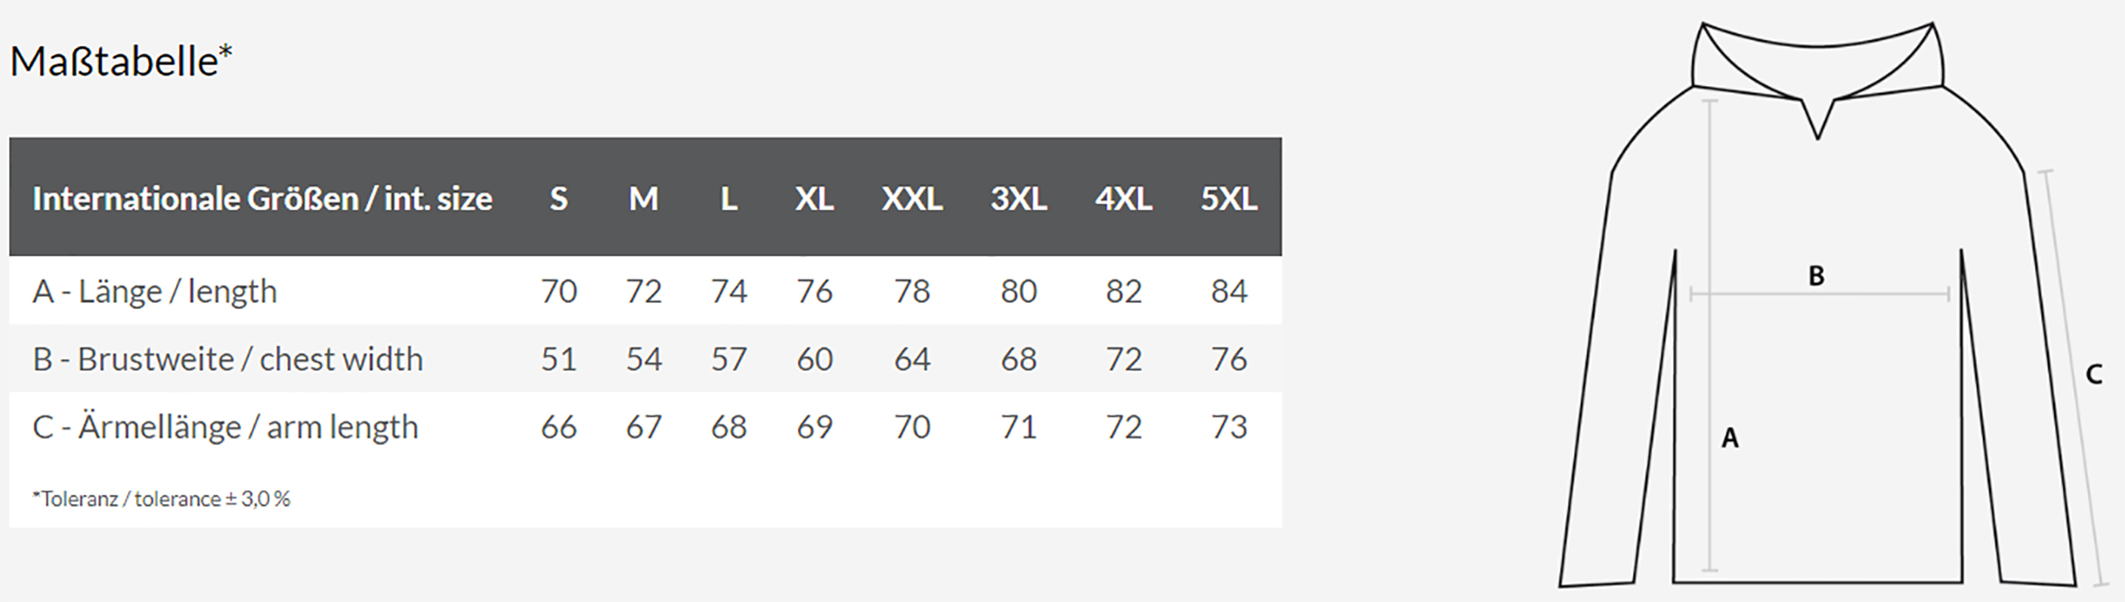The height and width of the screenshot is (602, 2125).
Task: Click the C - Ärmellänge / arm length label
Action: tap(225, 427)
